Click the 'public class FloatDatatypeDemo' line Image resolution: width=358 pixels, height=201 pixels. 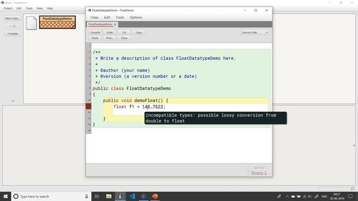[131, 88]
